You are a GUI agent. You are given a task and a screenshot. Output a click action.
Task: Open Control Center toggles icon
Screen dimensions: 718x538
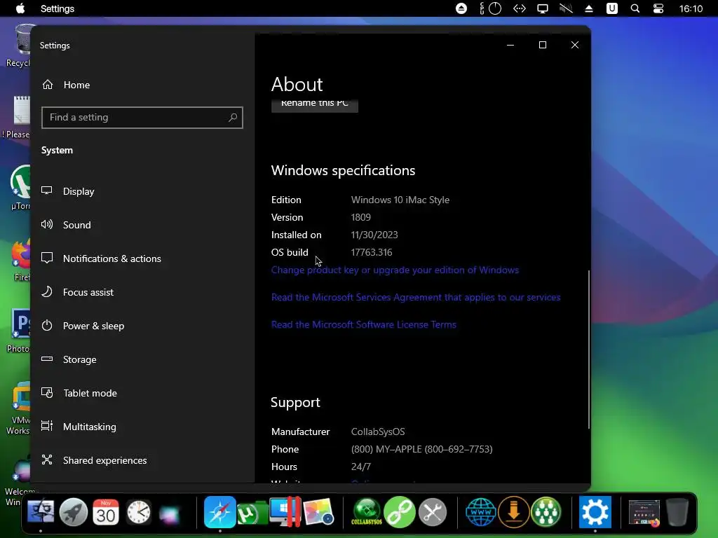click(658, 8)
